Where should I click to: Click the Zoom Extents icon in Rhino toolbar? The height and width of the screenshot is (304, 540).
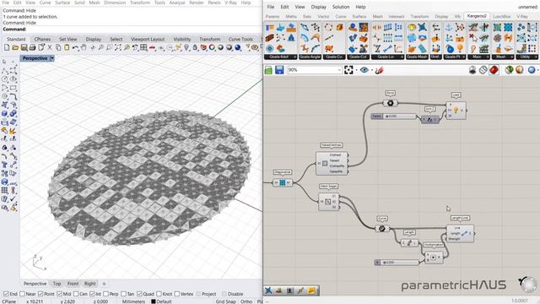pyautogui.click(x=118, y=47)
